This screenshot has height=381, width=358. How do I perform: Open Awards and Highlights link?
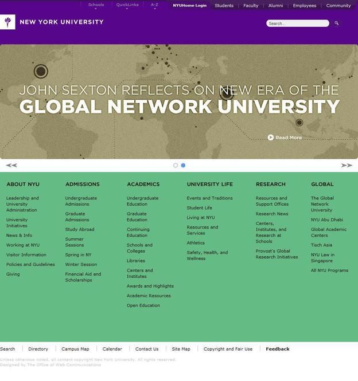tap(150, 286)
